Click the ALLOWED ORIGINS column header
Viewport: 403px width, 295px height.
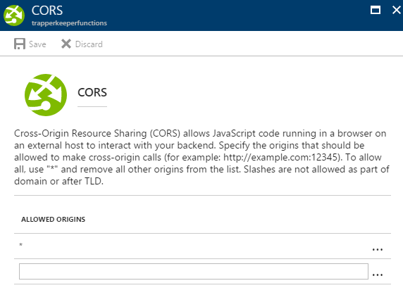54,219
